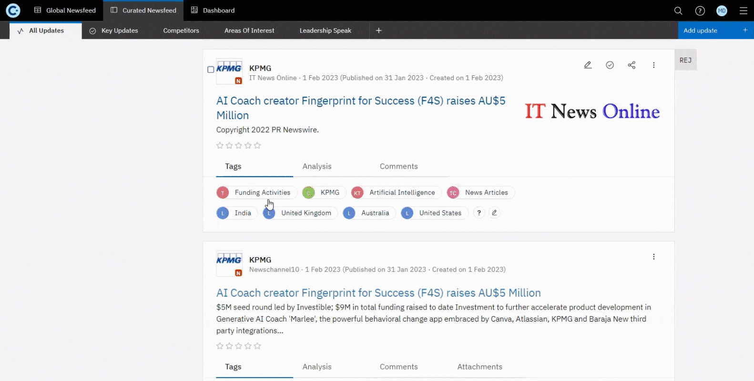Open the three-dot menu on second article
Viewport: 754px width, 381px height.
[654, 257]
